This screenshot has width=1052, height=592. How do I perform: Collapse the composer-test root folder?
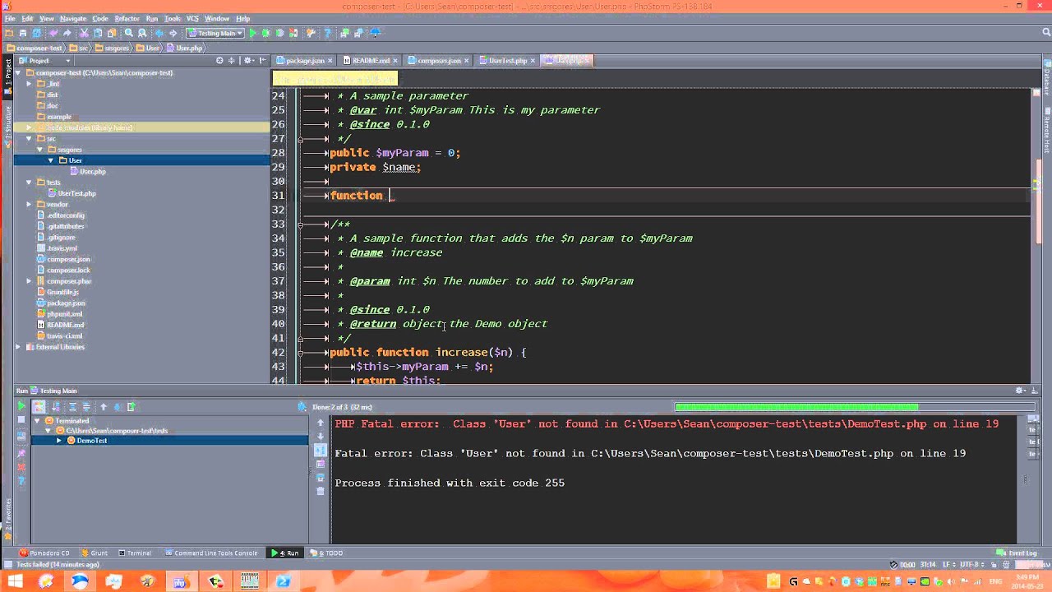point(18,72)
